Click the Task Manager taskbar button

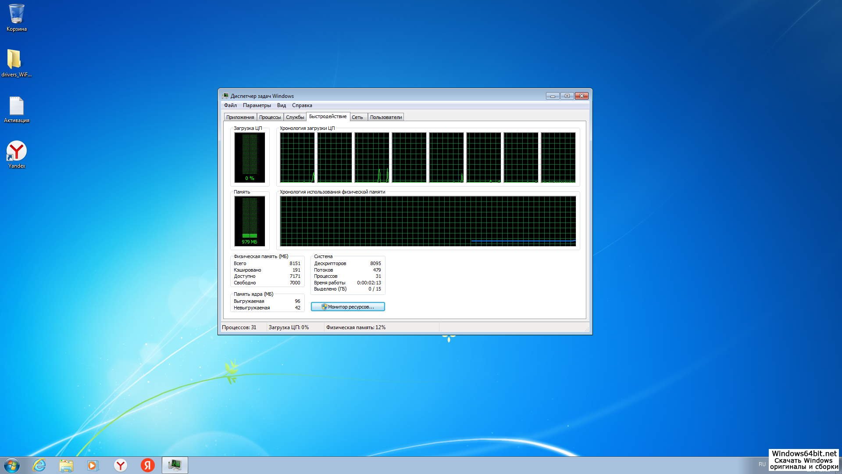pyautogui.click(x=175, y=465)
